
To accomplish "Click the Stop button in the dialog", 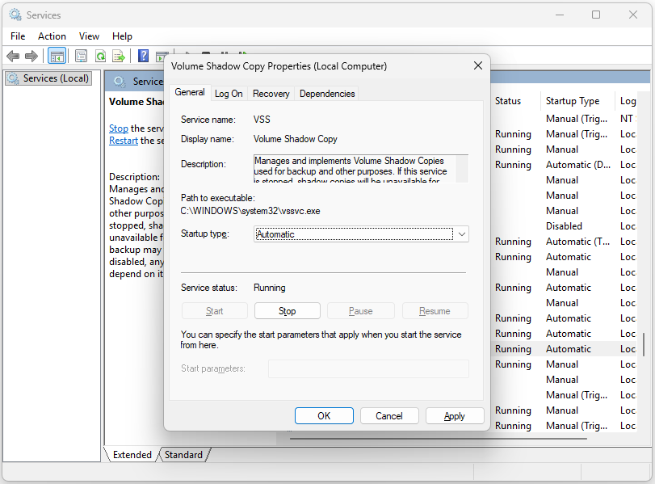I will coord(288,311).
